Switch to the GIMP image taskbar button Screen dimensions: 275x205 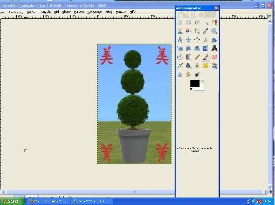92,201
